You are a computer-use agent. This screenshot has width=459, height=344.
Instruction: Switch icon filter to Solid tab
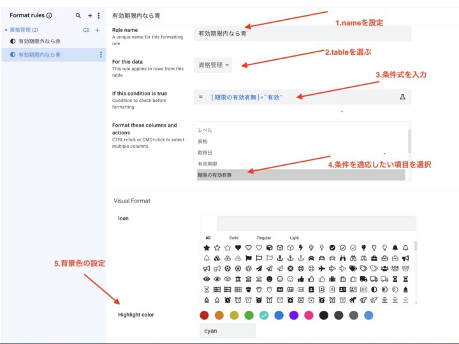(x=234, y=238)
